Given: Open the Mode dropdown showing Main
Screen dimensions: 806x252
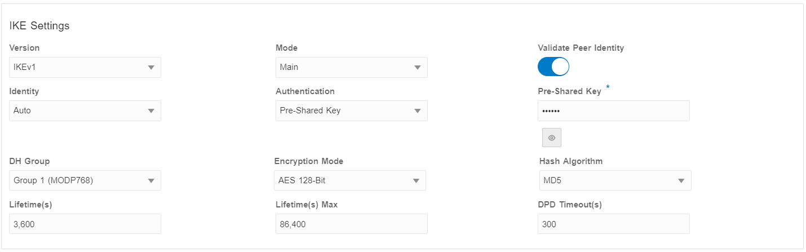Looking at the screenshot, I should (x=351, y=67).
